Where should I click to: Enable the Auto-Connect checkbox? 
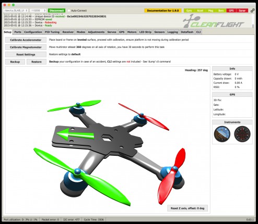pos(69,10)
